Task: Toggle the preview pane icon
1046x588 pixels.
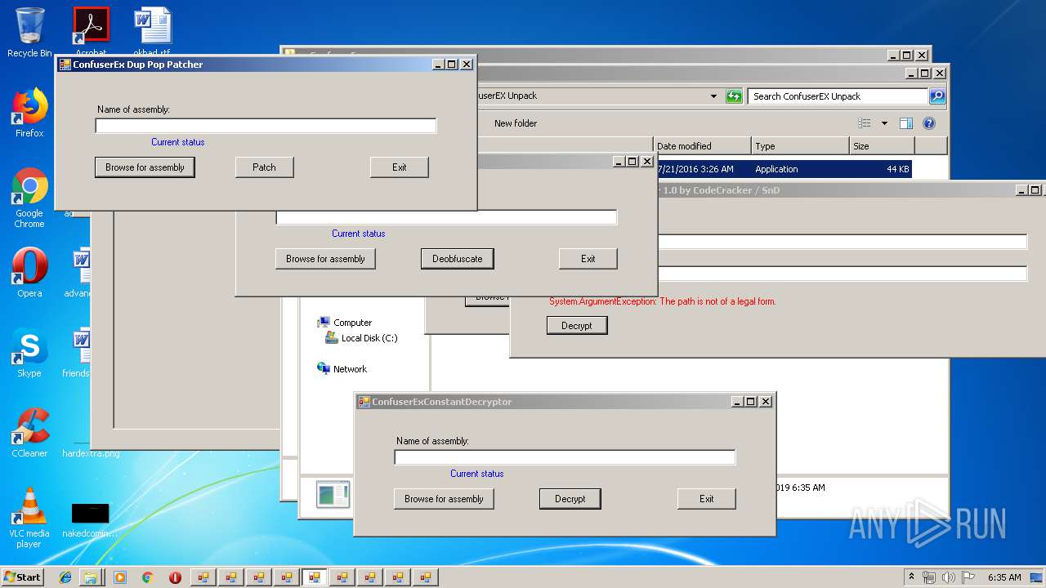Action: 905,123
